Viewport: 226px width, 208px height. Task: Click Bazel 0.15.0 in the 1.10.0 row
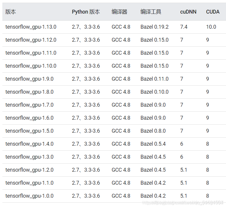pyautogui.click(x=154, y=66)
